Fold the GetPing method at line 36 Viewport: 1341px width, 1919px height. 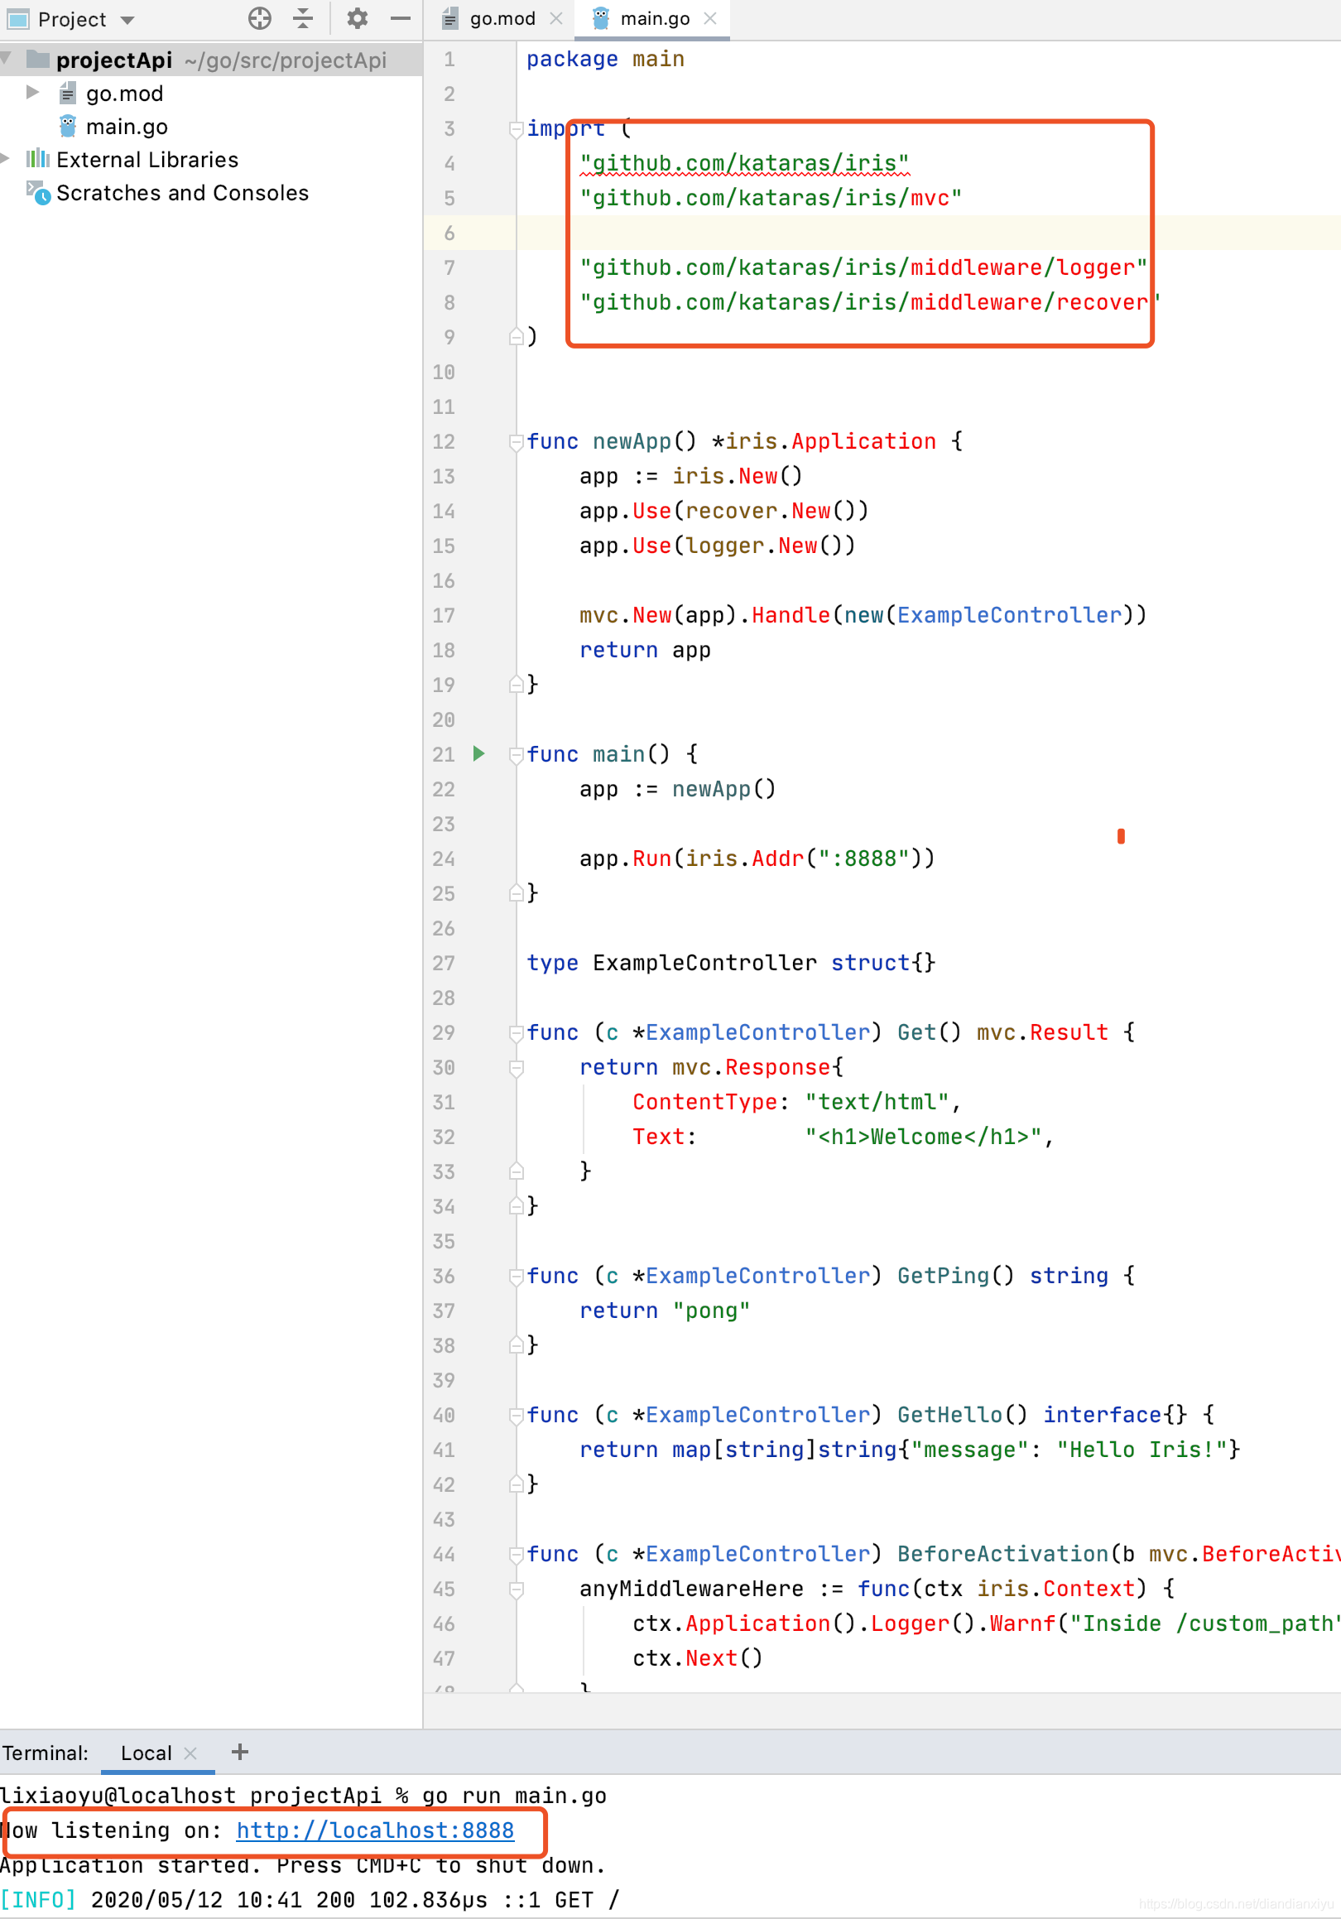[x=517, y=1277]
